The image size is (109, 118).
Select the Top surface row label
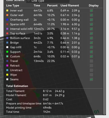[x=18, y=33]
